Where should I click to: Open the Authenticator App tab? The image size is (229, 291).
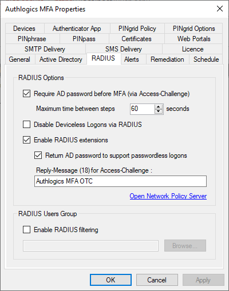[x=77, y=29]
